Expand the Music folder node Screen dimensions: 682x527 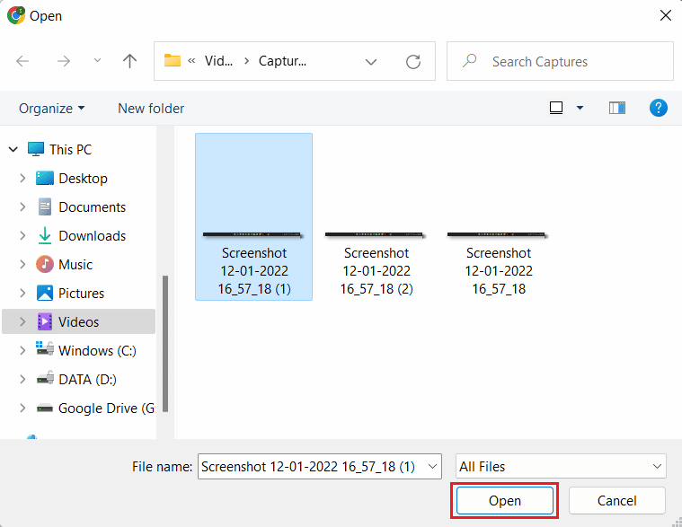tap(22, 264)
